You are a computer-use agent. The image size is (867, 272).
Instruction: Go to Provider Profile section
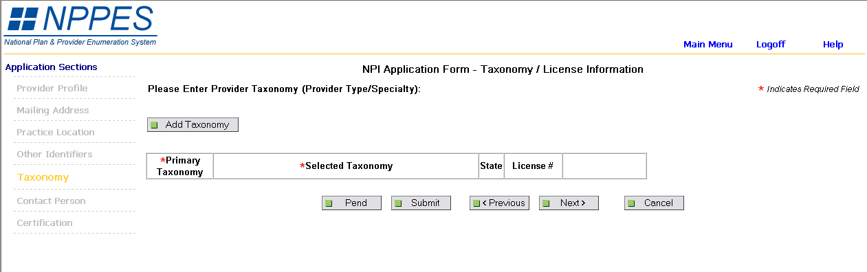(52, 89)
